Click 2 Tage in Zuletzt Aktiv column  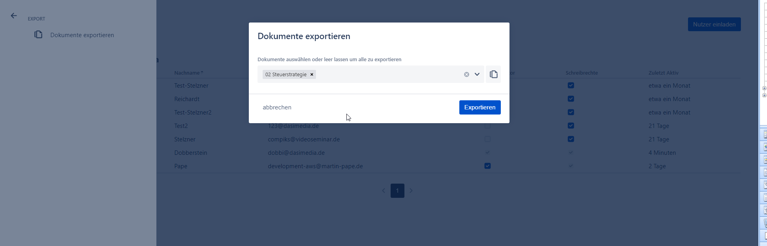(657, 166)
